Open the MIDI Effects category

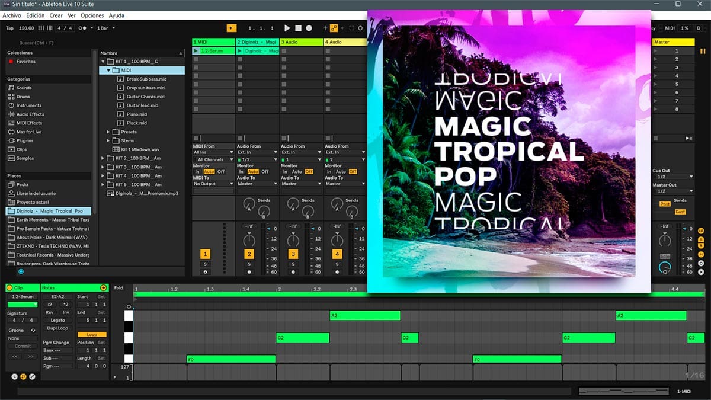click(x=29, y=123)
